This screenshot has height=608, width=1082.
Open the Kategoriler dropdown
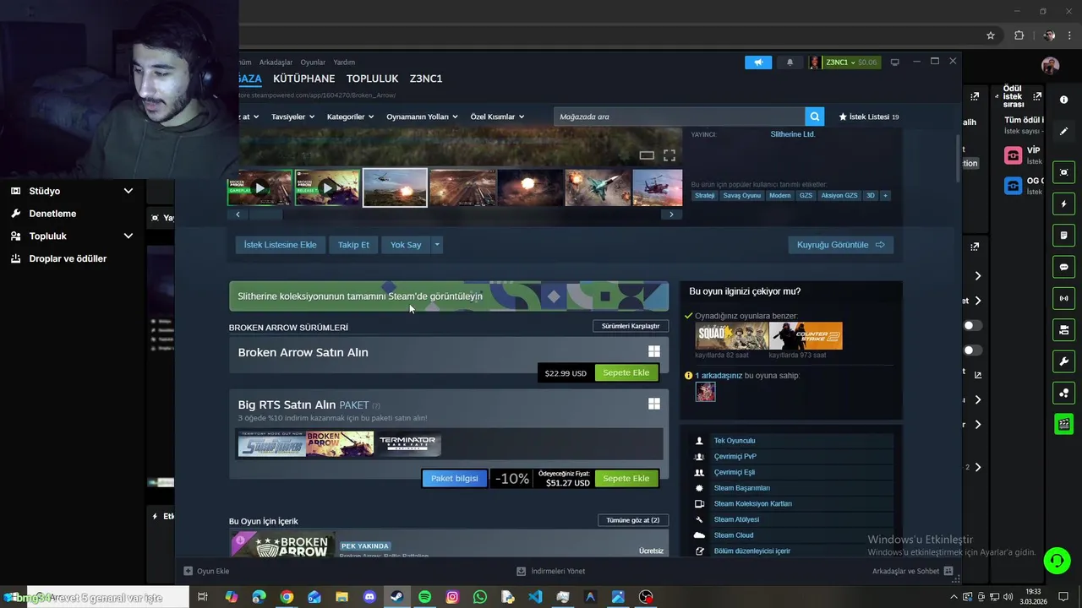(350, 117)
